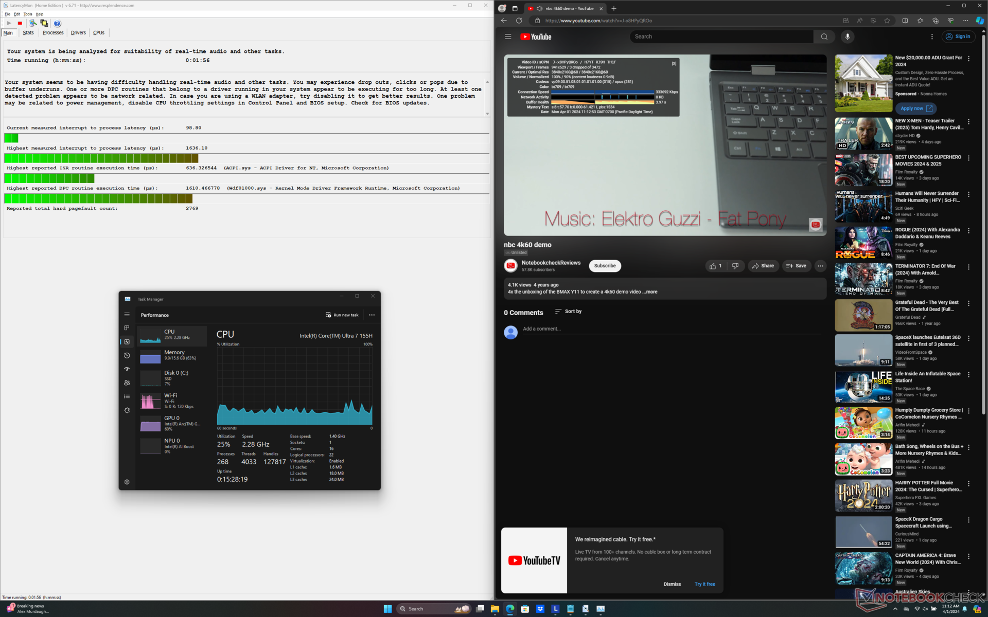Open Sort by comments dropdown
988x617 pixels.
568,312
